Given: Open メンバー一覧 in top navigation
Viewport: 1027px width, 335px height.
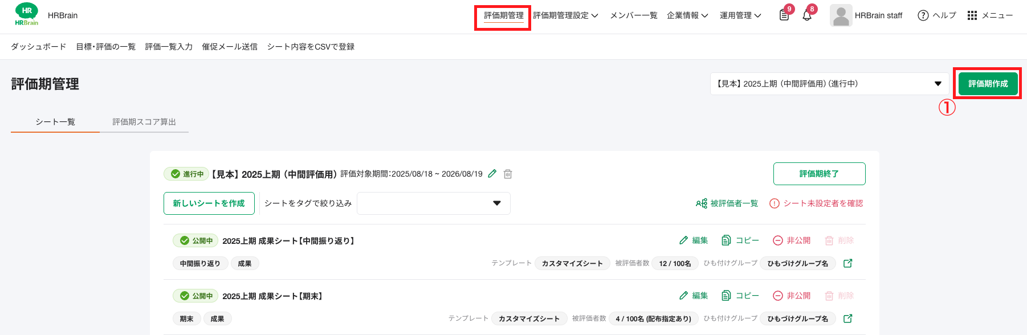Looking at the screenshot, I should pos(634,15).
